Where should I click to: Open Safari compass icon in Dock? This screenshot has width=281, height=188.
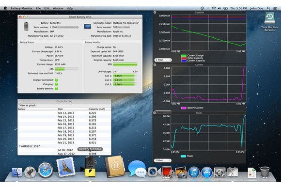pos(46,171)
